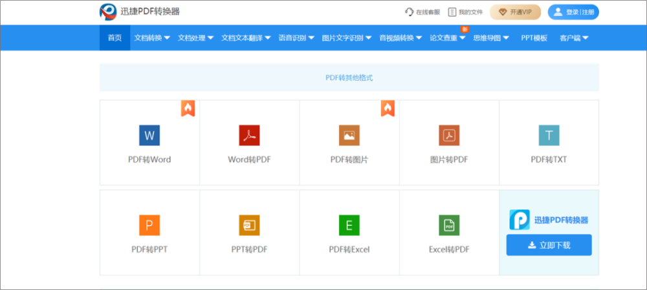This screenshot has width=647, height=290.
Task: Click the PDF转PPT label text
Action: pos(149,249)
